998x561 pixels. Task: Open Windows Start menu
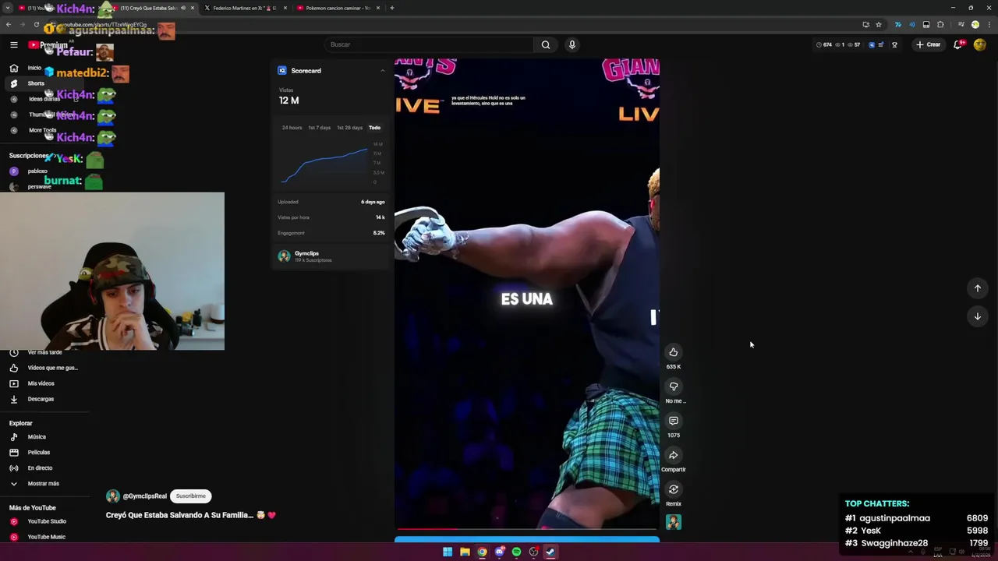448,552
